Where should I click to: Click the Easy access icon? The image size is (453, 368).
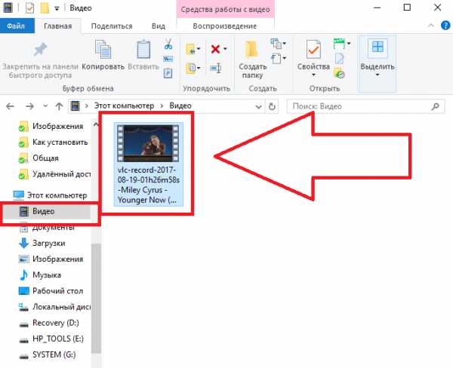tap(276, 59)
